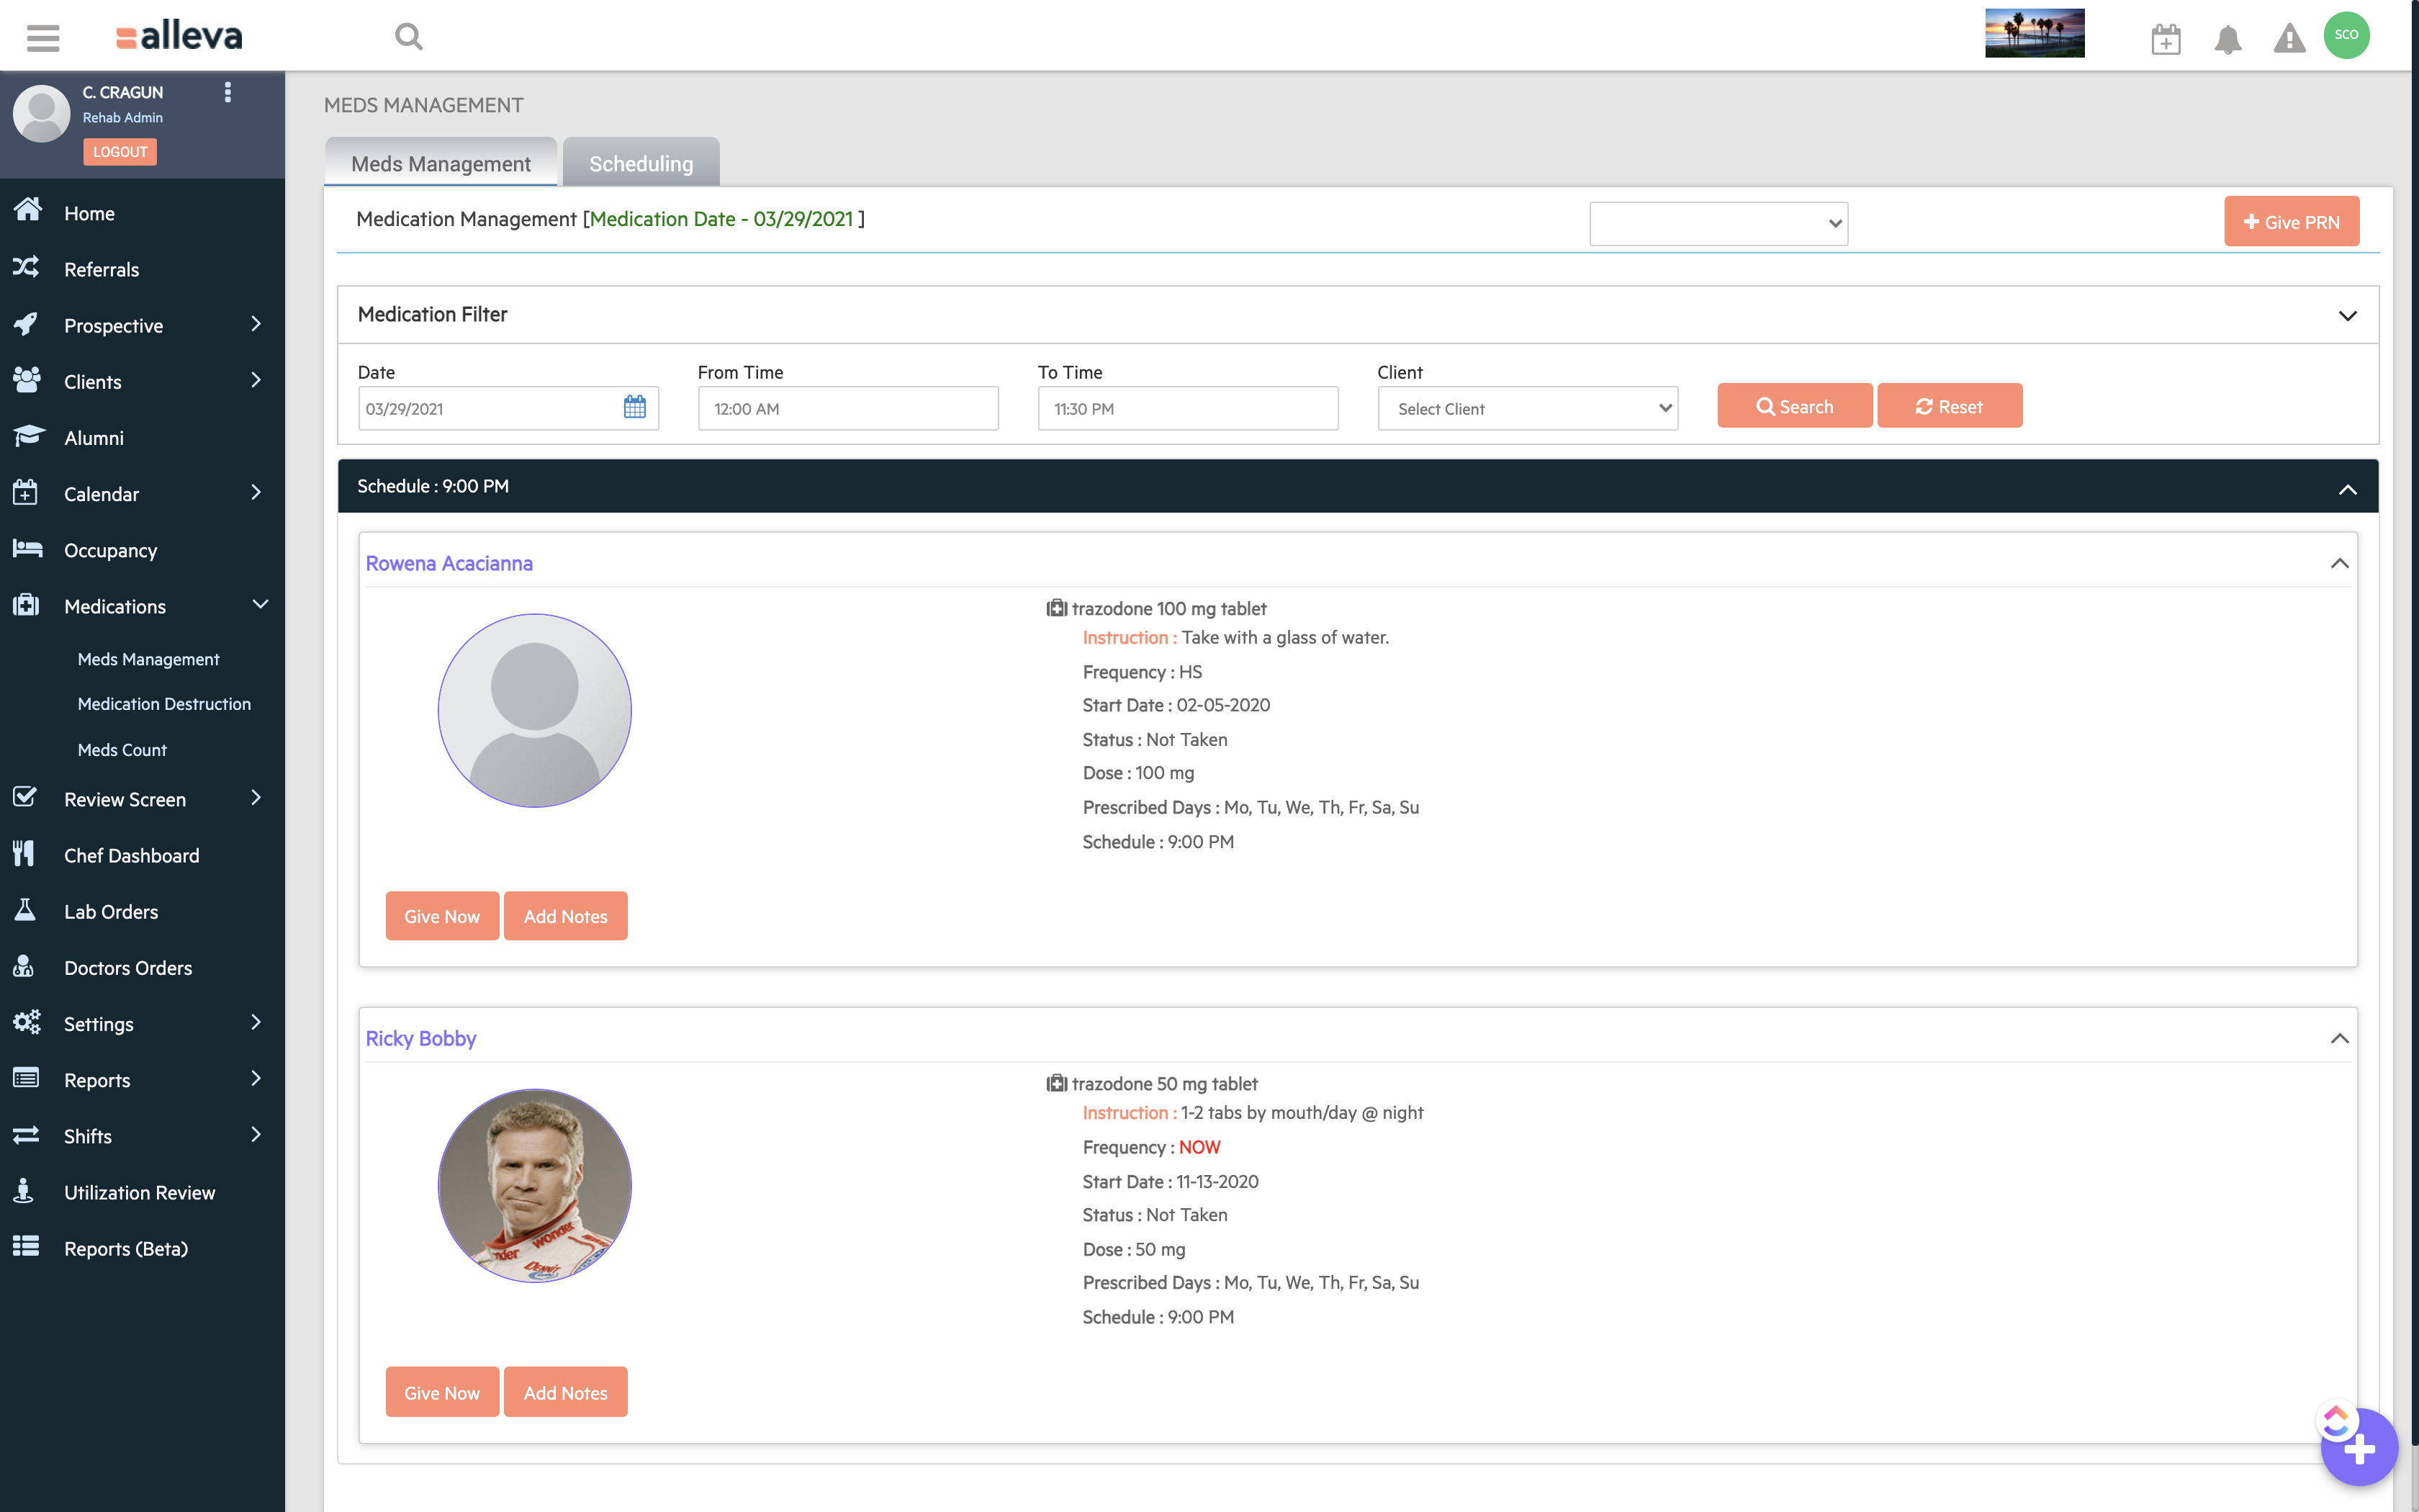Open the Home sidebar icon
The height and width of the screenshot is (1512, 2419).
pyautogui.click(x=27, y=212)
